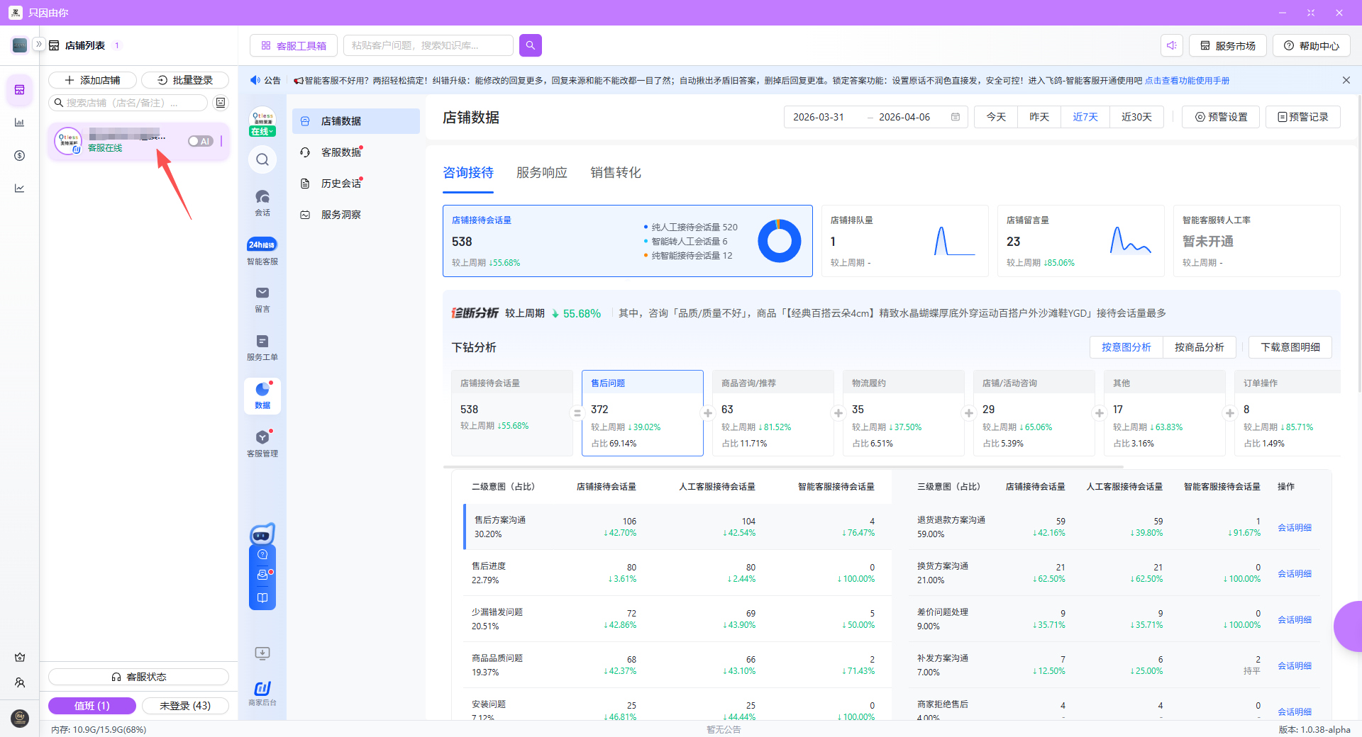The height and width of the screenshot is (737, 1362).
Task: Open 预警记录 alert records
Action: (1303, 117)
